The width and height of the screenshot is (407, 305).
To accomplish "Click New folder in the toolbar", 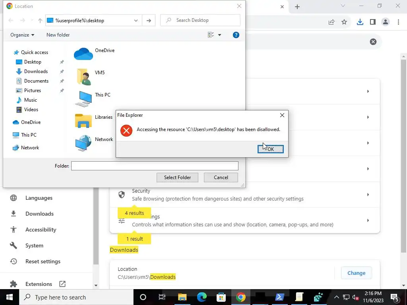I will coord(58,35).
